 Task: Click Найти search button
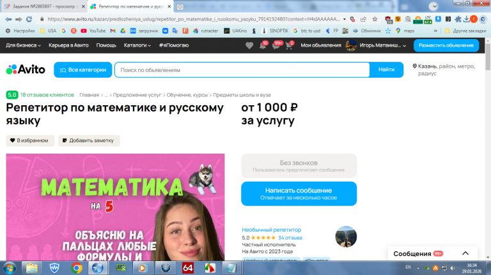pyautogui.click(x=386, y=70)
